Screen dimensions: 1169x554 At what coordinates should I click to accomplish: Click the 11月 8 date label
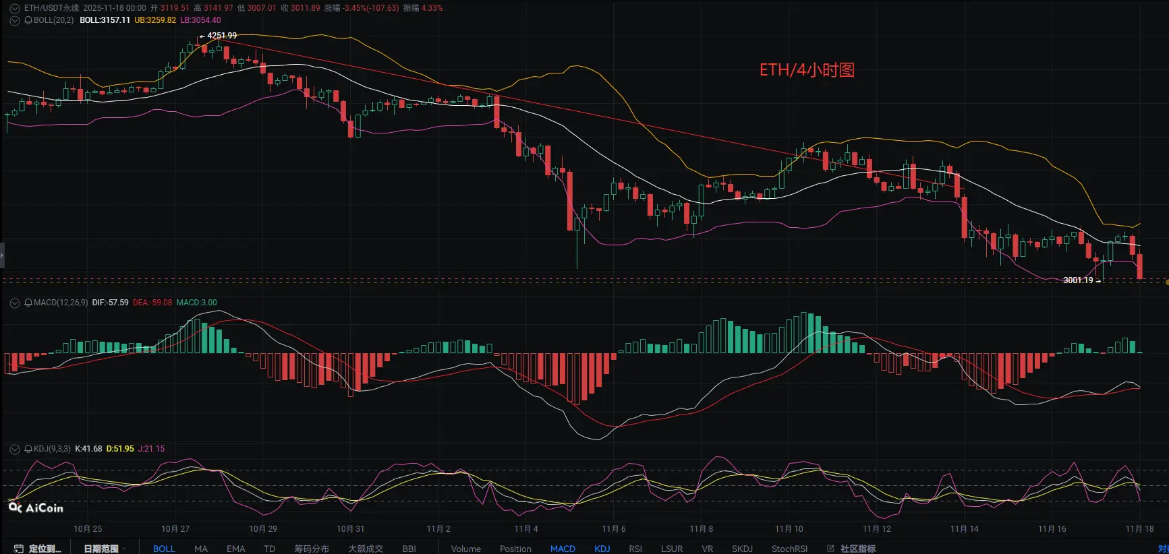[702, 529]
